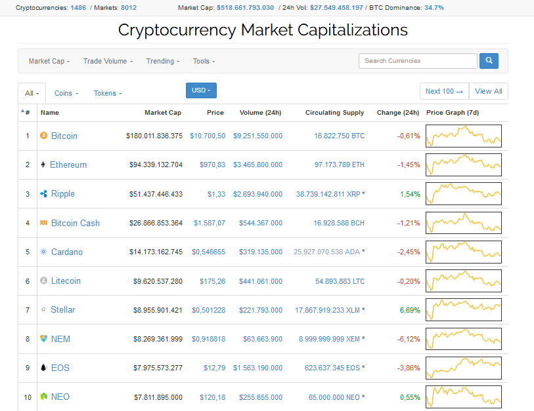Image resolution: width=534 pixels, height=411 pixels.
Task: Open NEM 7d price graph
Action: [x=464, y=339]
